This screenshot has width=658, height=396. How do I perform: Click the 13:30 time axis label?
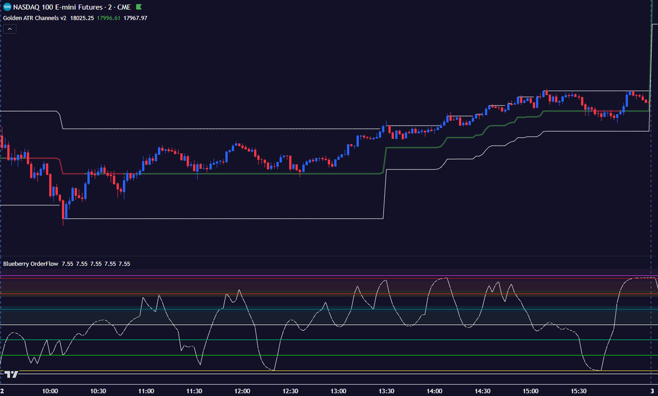pyautogui.click(x=387, y=391)
